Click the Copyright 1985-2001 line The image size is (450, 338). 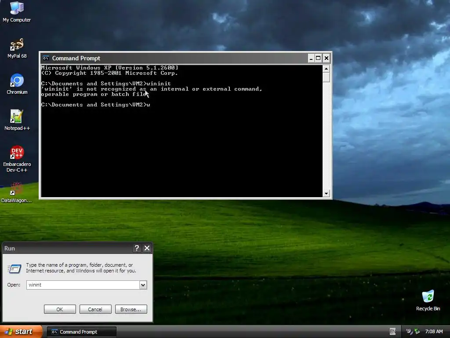click(x=109, y=73)
